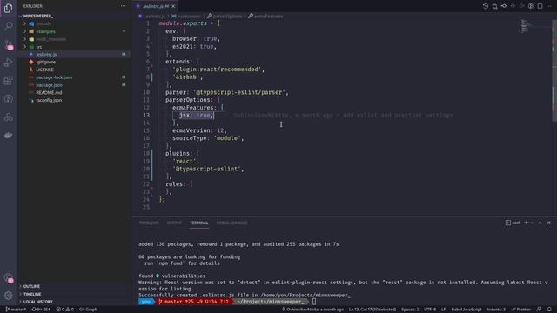Viewport: 557px width, 313px height.
Task: Open the Extensions view
Action: click(8, 81)
